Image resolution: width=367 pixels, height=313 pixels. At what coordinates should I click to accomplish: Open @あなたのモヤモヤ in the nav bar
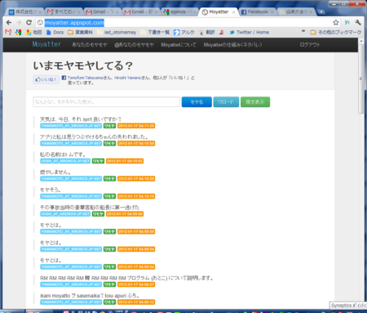tap(134, 45)
